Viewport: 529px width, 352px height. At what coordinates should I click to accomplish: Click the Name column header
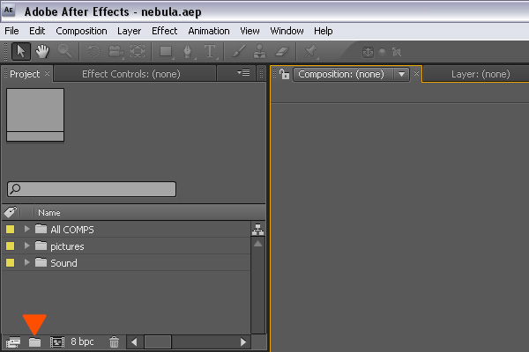49,213
